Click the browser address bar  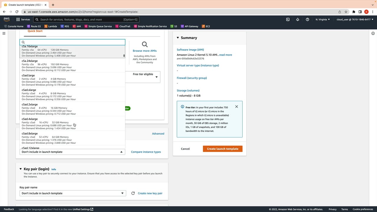click(x=180, y=12)
